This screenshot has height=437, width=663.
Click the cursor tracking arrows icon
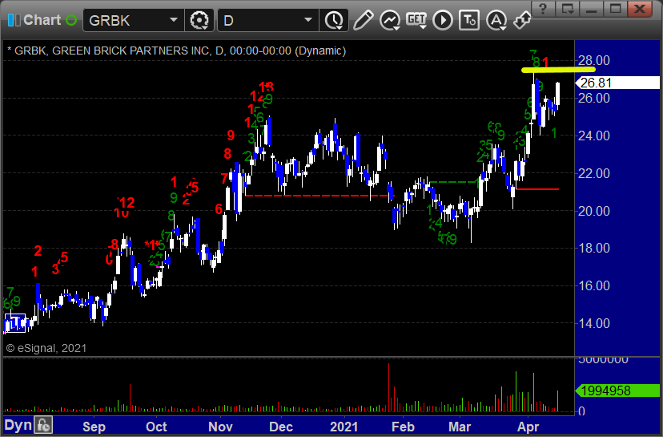coord(522,20)
